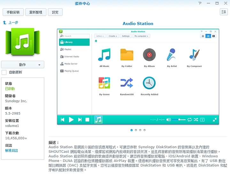This screenshot has width=230, height=174.
Task: Open the Create dropdown menu
Action: click(113, 36)
